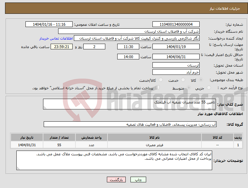
Task: Click the remaining time field 23:59:21
Action: 62,47
